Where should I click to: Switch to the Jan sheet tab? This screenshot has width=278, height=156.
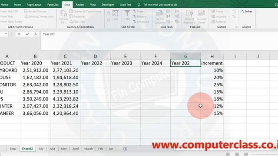point(111,149)
